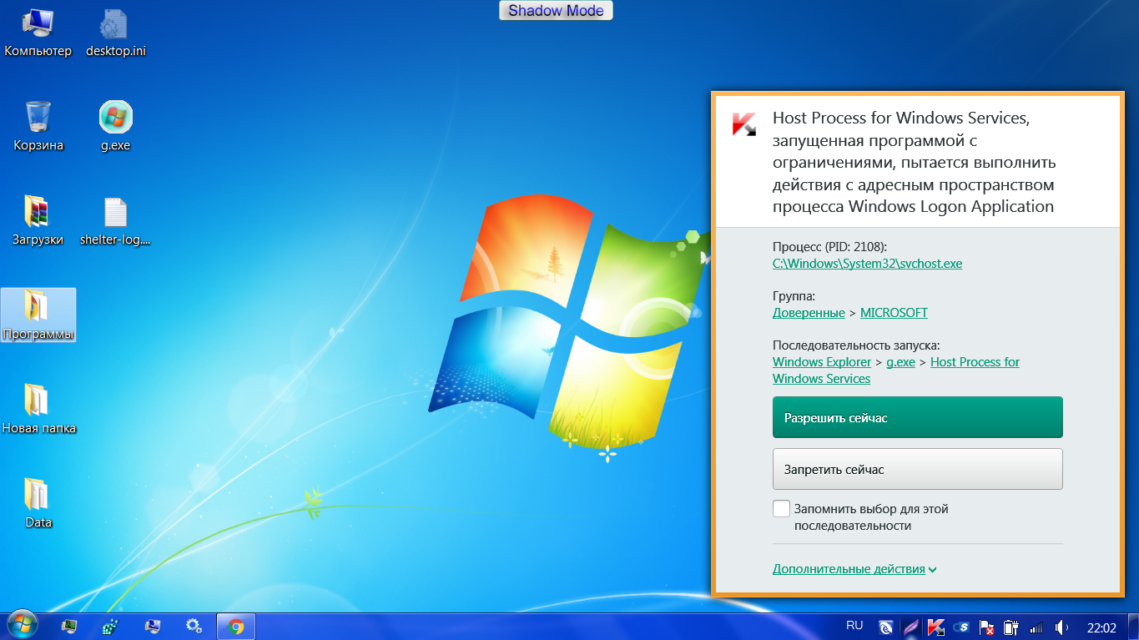The image size is (1139, 640).
Task: Open the g.exe link in launch sequence
Action: tap(900, 362)
